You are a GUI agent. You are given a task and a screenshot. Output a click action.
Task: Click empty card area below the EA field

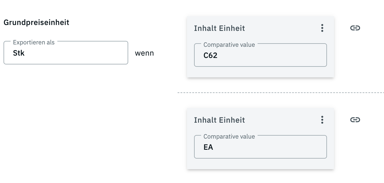pyautogui.click(x=260, y=164)
